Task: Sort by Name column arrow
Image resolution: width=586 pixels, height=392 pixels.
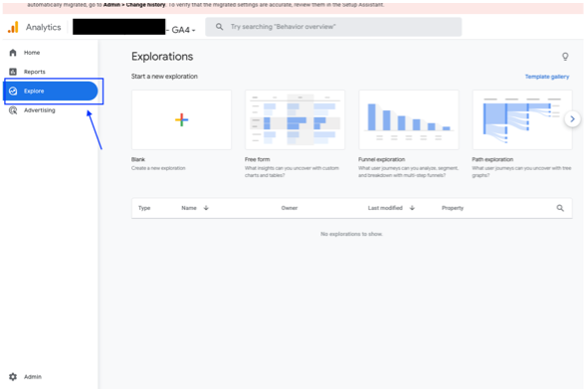Action: [206, 208]
